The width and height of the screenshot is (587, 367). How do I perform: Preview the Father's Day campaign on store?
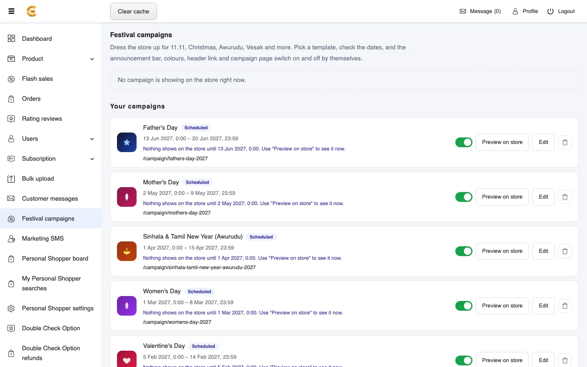502,142
